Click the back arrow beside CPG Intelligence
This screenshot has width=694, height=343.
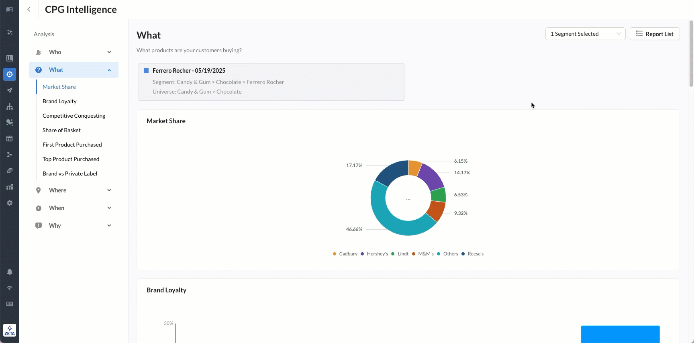pyautogui.click(x=29, y=9)
